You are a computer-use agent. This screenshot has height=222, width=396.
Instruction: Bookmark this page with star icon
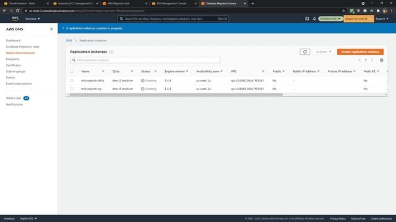click(343, 11)
